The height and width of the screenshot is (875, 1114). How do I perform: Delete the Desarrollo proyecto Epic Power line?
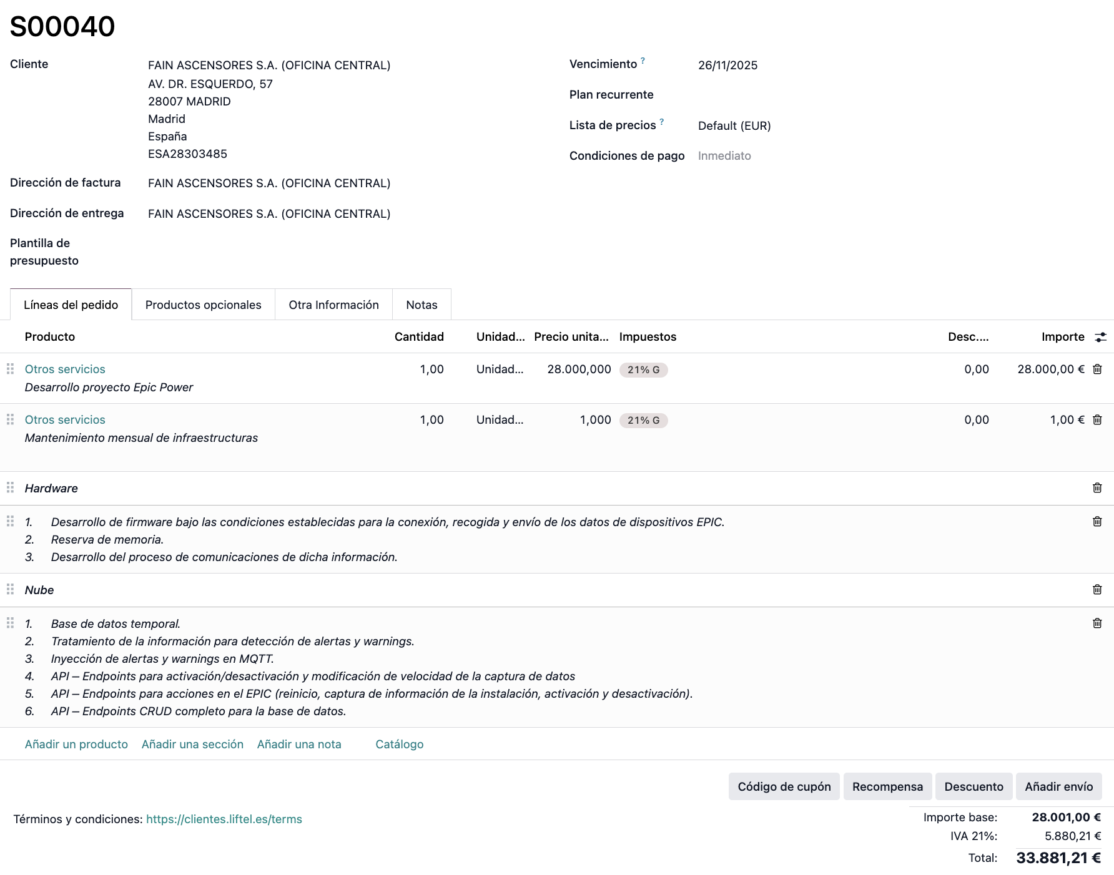pos(1097,369)
